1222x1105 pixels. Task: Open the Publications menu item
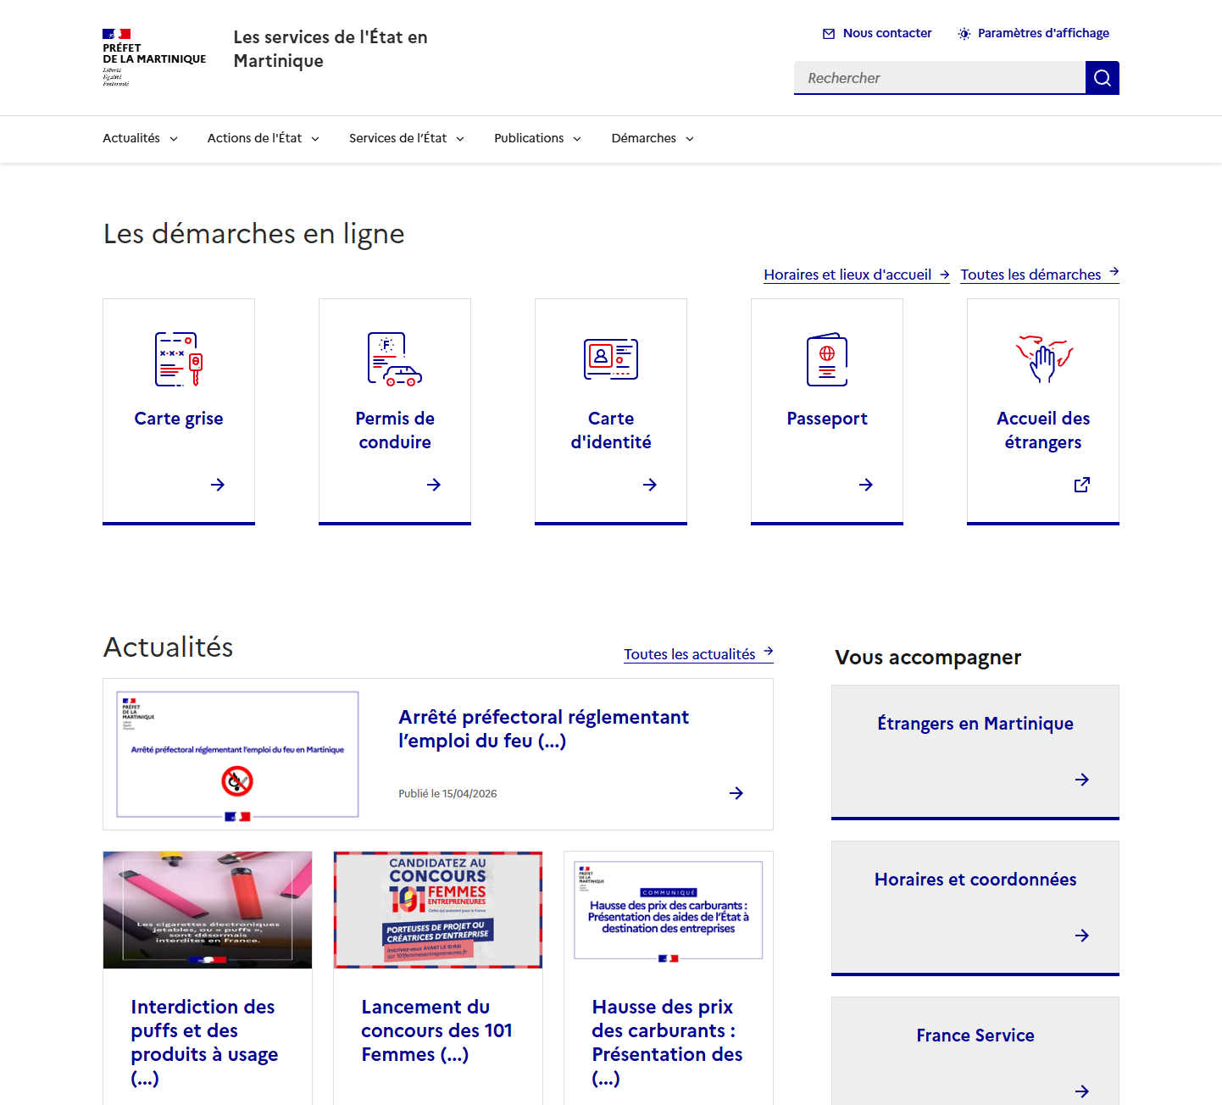(x=538, y=138)
